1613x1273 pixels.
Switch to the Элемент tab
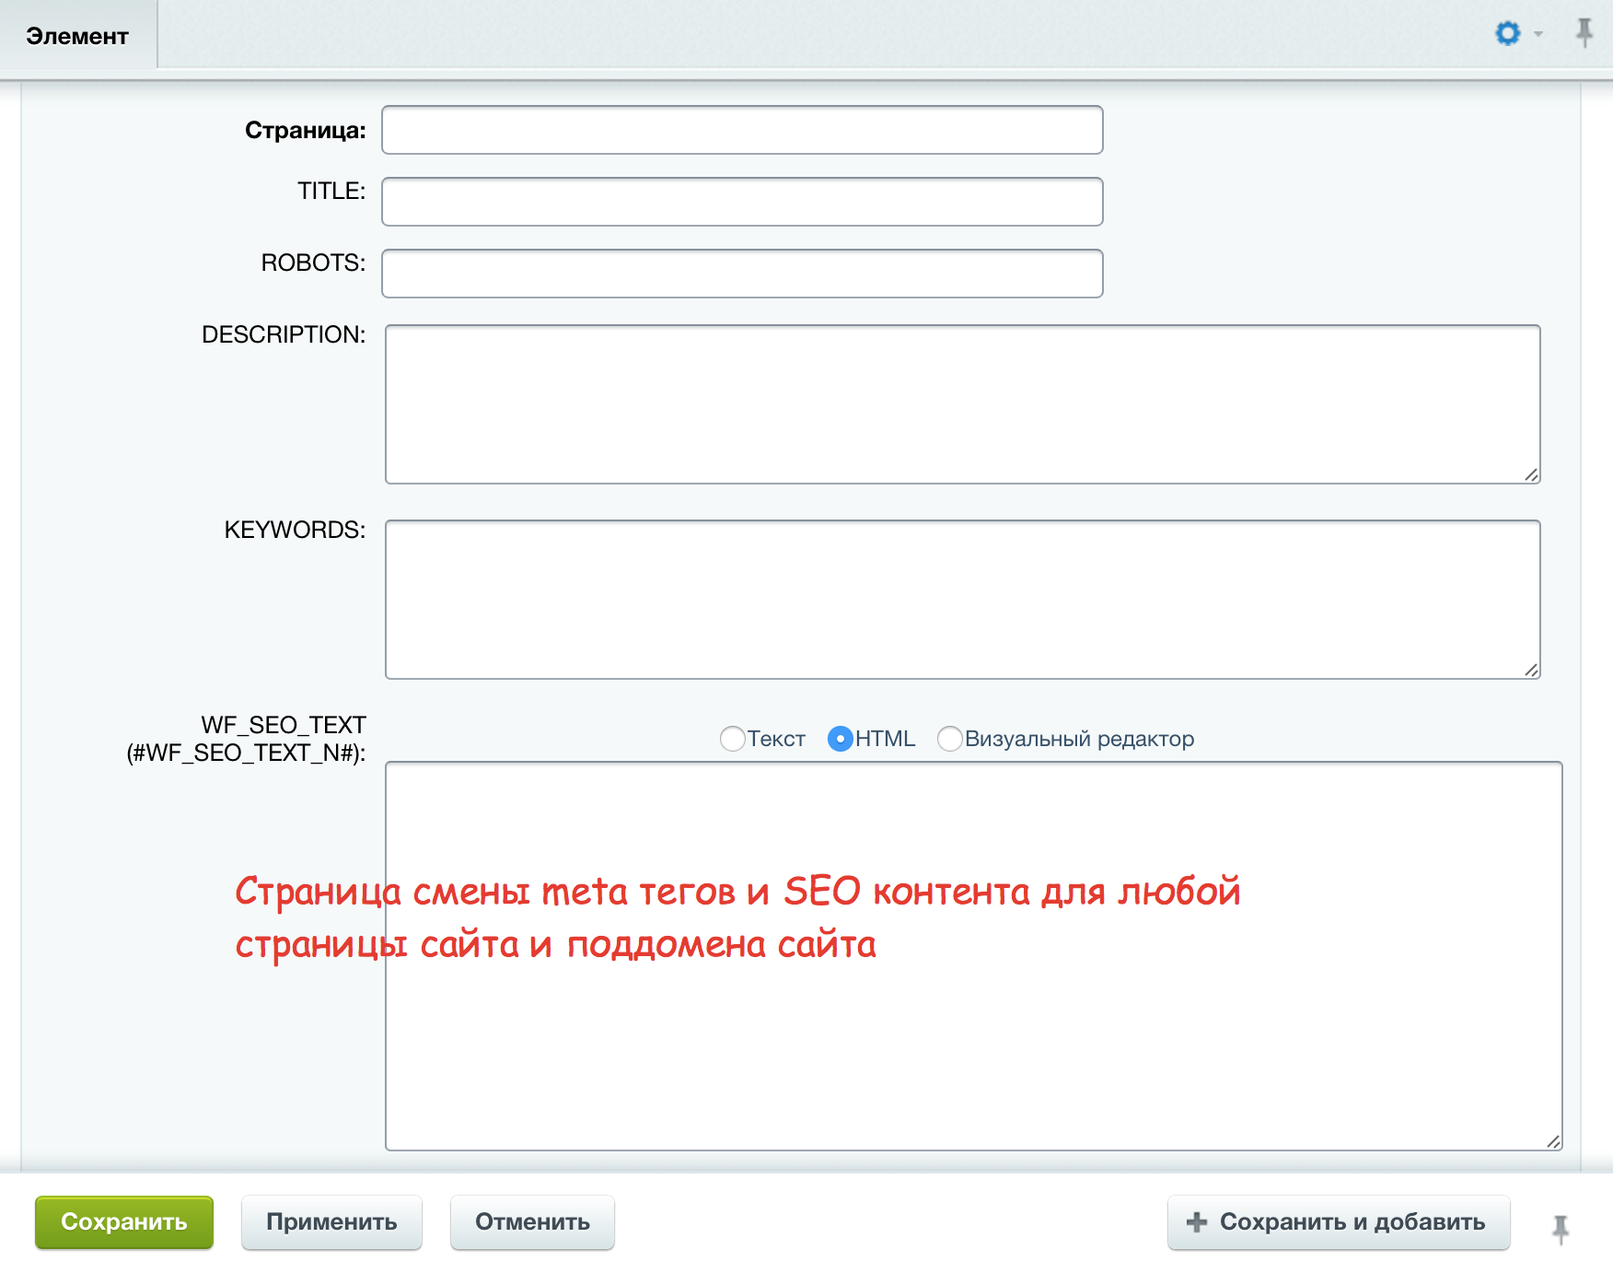pyautogui.click(x=77, y=36)
